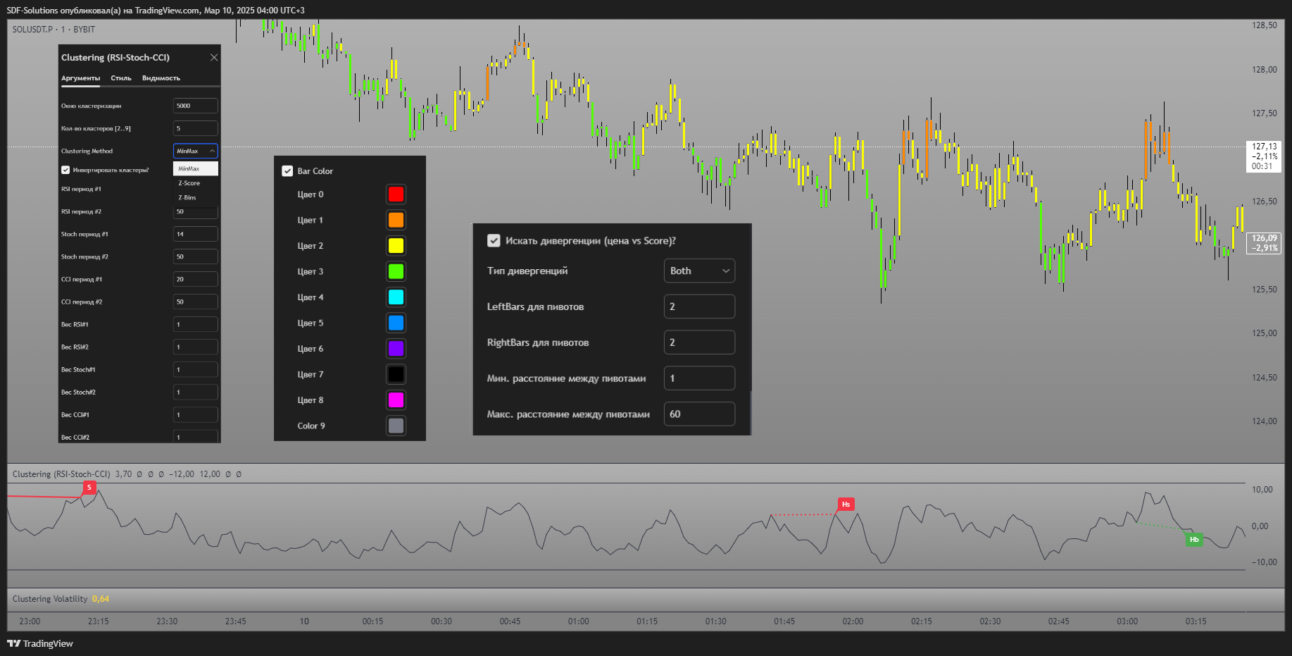
Task: Click the red S divergence label
Action: [89, 488]
